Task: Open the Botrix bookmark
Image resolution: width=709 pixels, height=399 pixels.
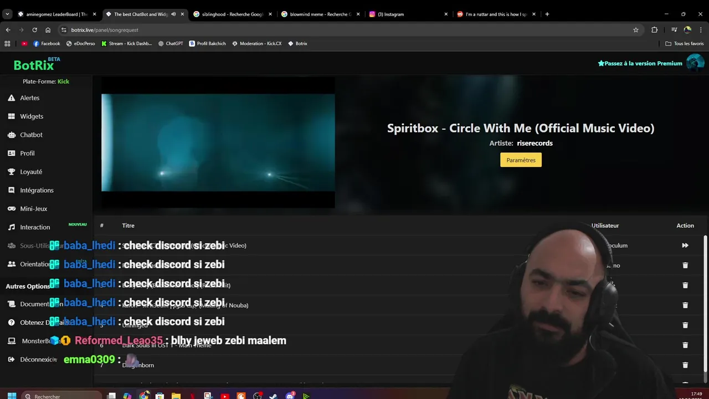Action: point(298,43)
